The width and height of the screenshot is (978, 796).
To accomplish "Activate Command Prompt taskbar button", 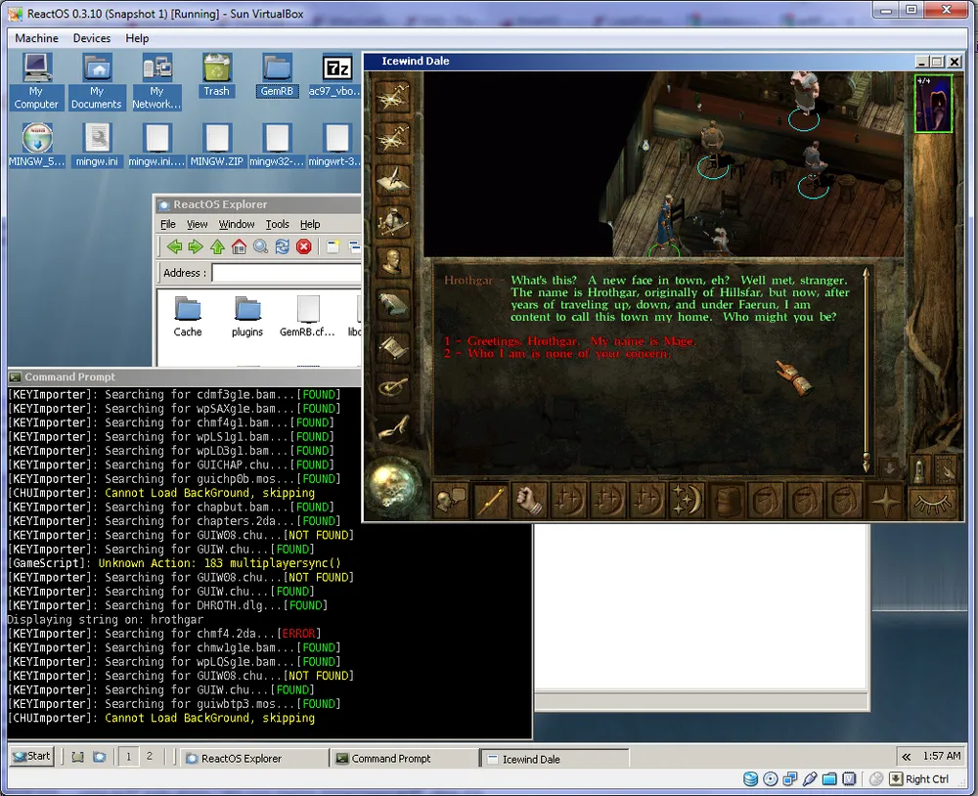I will (404, 759).
